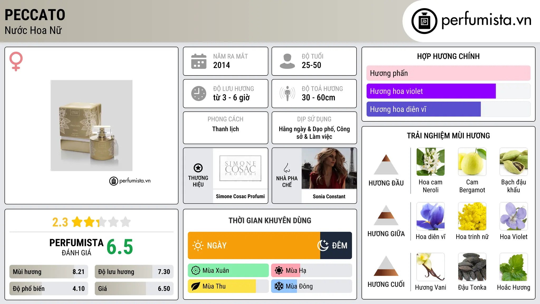Click the base notes pyramid icon
Image resolution: width=540 pixels, height=304 pixels.
point(386,266)
